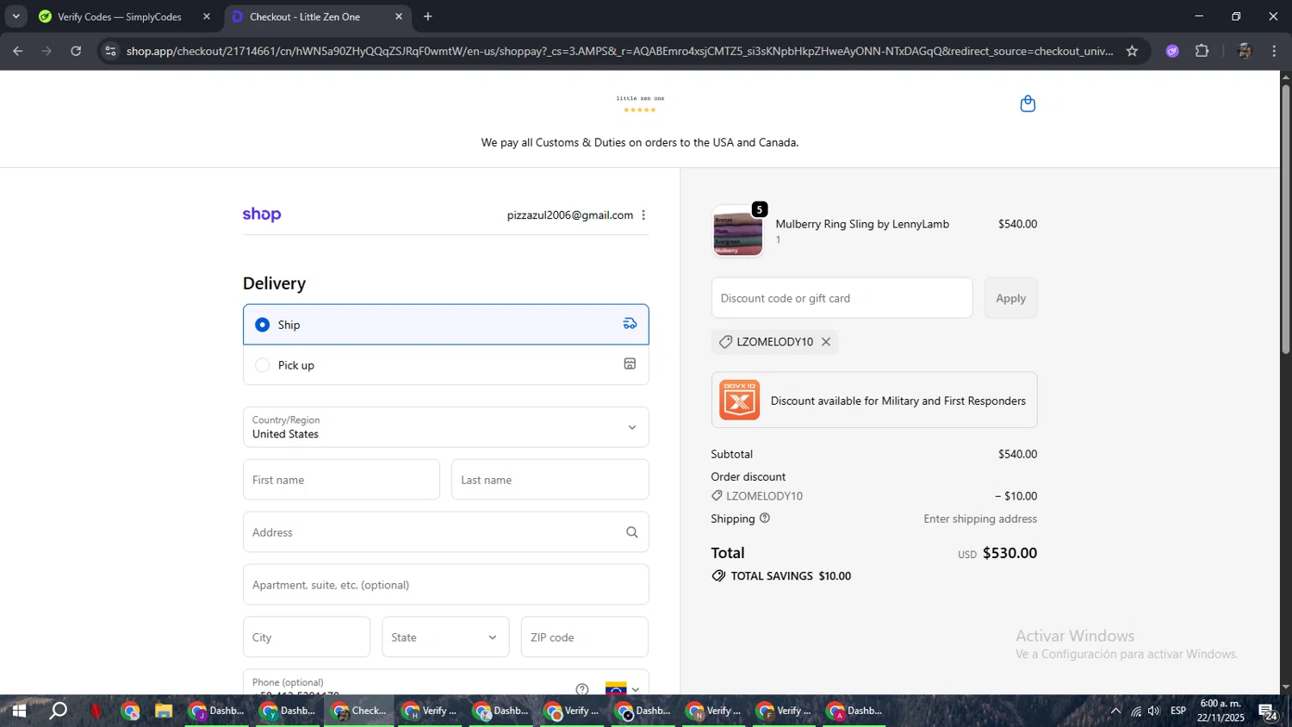Reload the checkout page
The height and width of the screenshot is (727, 1292).
(x=76, y=51)
